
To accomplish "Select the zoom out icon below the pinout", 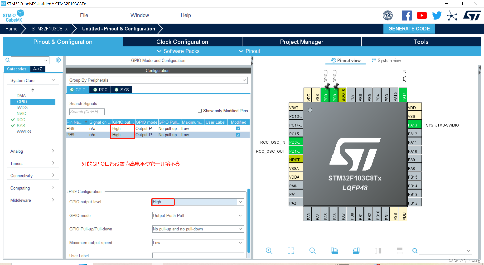I will point(312,251).
